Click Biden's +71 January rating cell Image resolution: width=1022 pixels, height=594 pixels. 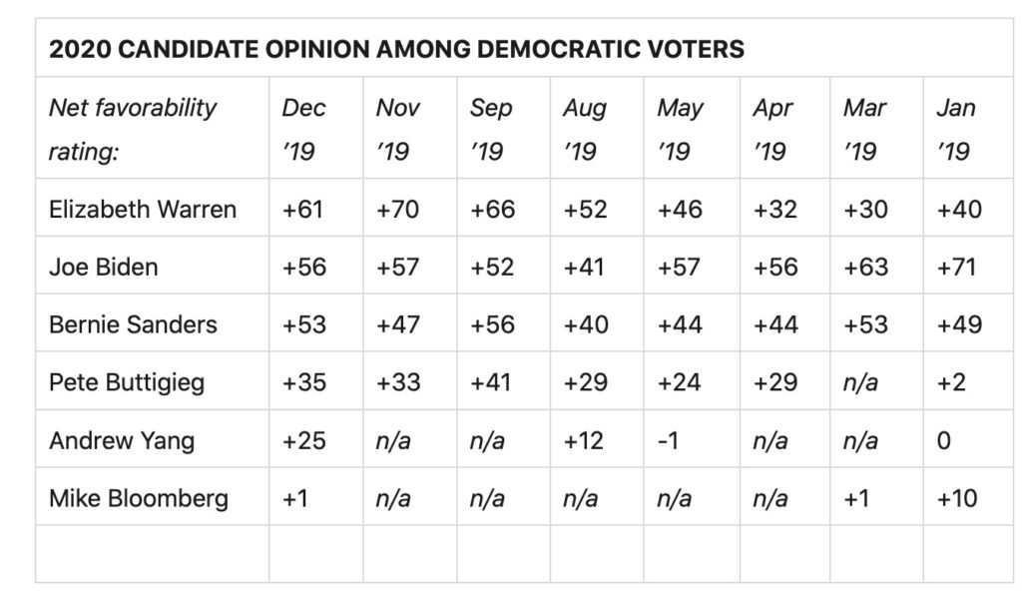coord(958,267)
